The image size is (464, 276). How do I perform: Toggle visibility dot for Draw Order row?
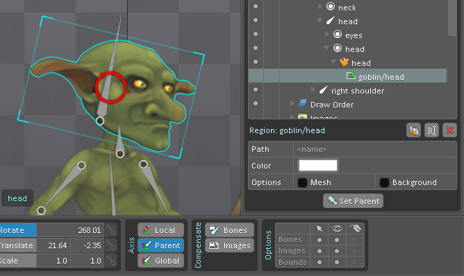pyautogui.click(x=256, y=103)
